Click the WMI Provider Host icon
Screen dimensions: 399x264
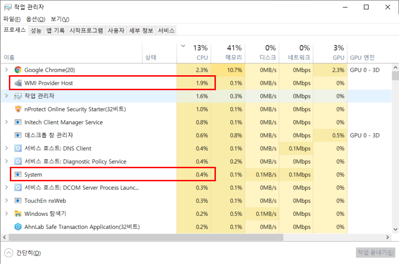18,83
